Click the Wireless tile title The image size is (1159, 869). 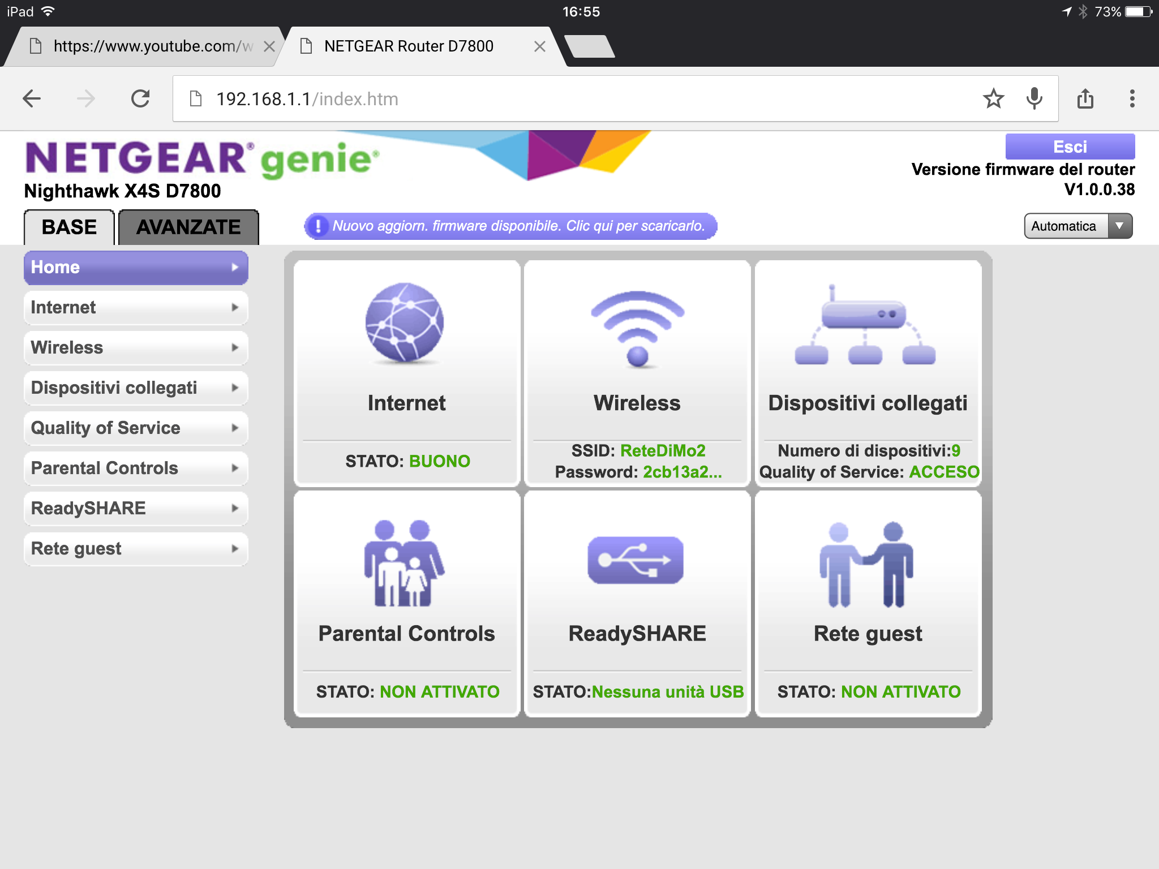click(x=637, y=403)
